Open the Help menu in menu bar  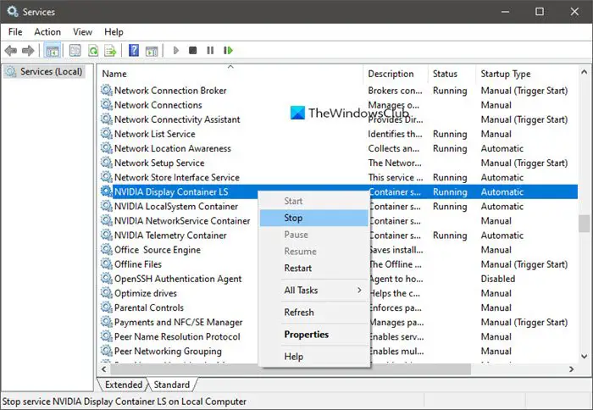pyautogui.click(x=114, y=32)
